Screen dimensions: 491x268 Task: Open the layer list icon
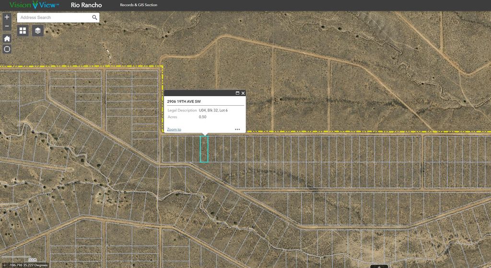38,31
